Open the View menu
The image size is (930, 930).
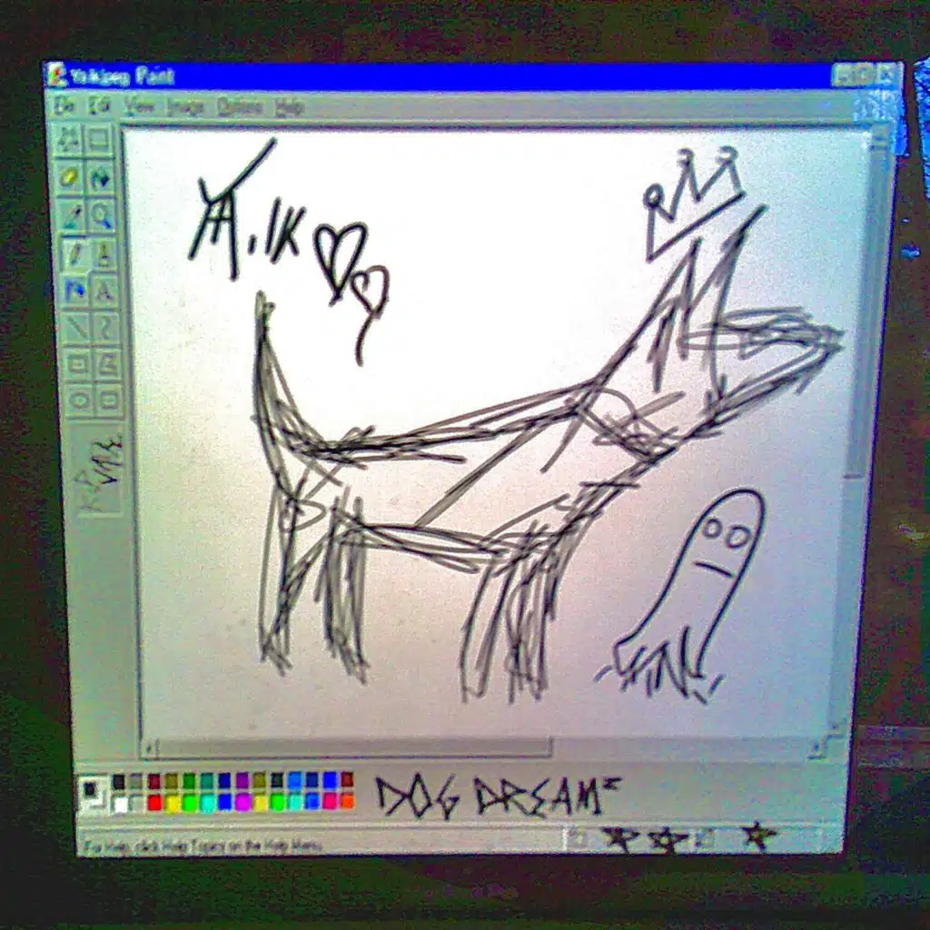coord(139,106)
